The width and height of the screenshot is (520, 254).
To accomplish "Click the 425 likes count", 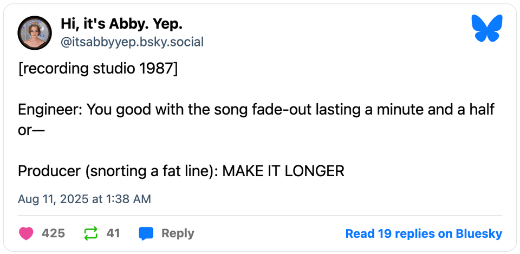I will tap(53, 233).
